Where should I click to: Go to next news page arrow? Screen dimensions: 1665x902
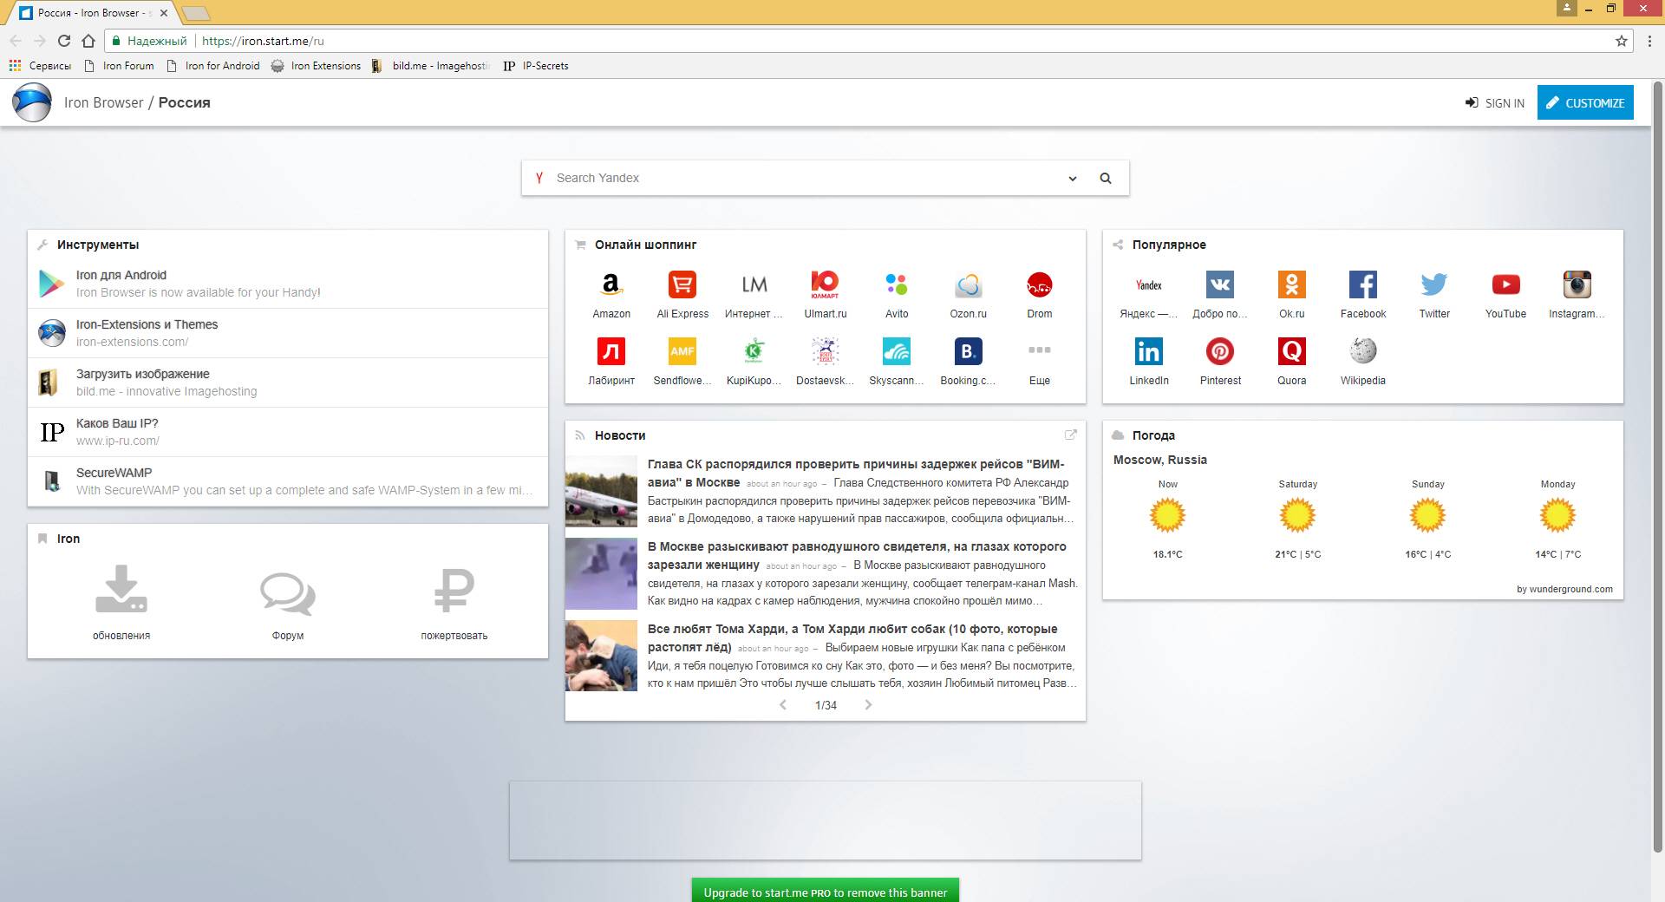tap(868, 705)
